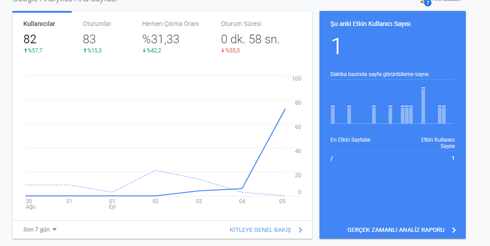Open the Hemen Çıkma Oranı tab

point(170,37)
